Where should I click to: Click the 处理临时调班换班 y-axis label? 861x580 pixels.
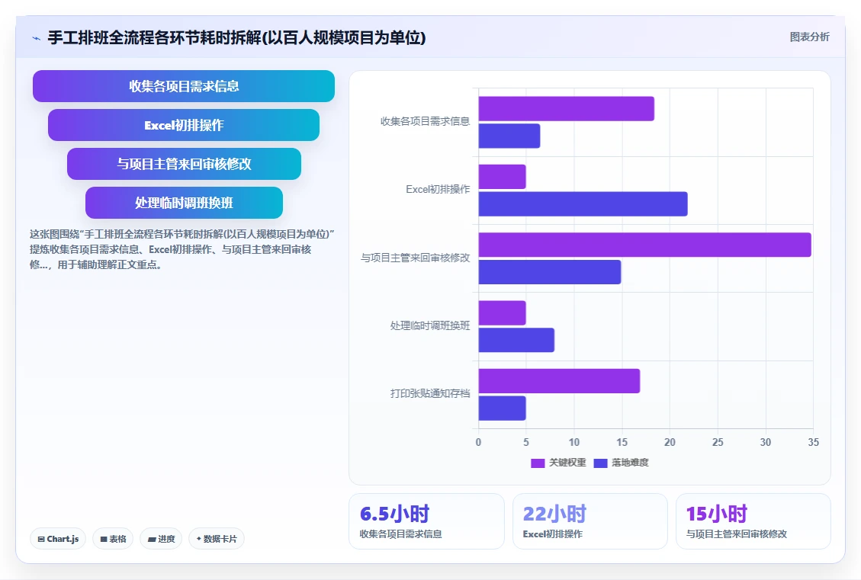430,325
